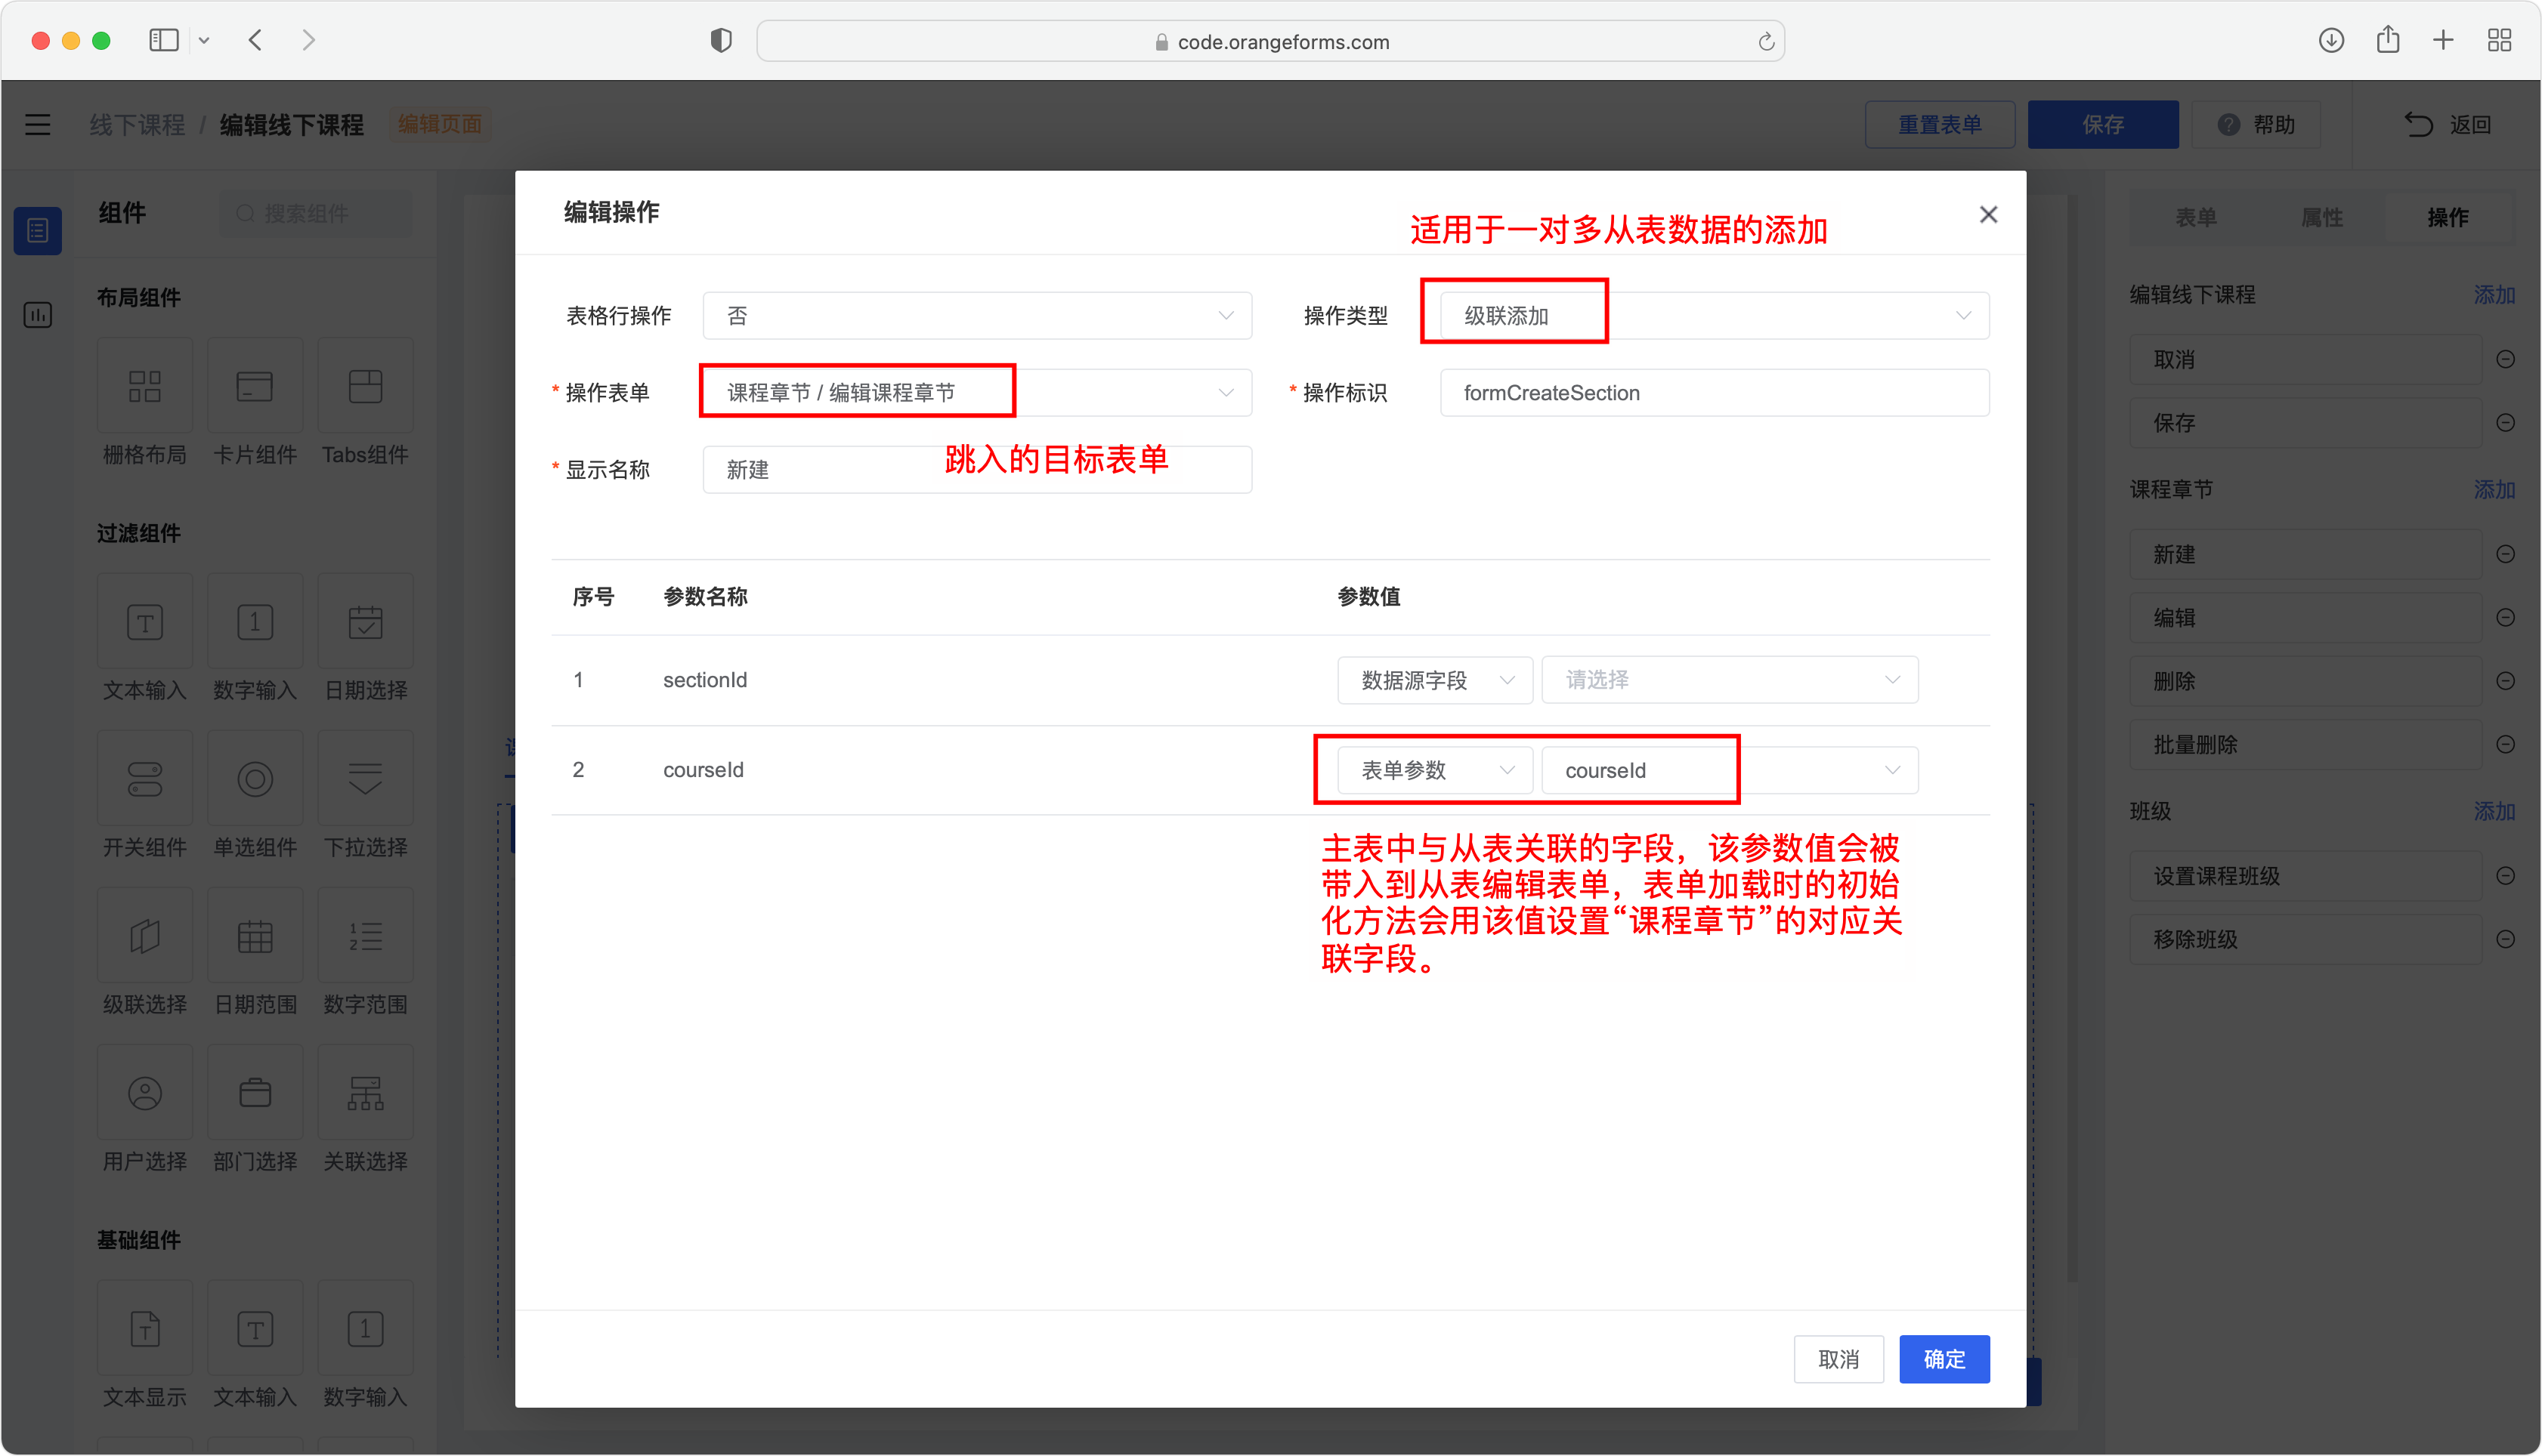This screenshot has height=1456, width=2542.
Task: Close the 编辑操作 dialog
Action: click(1988, 214)
